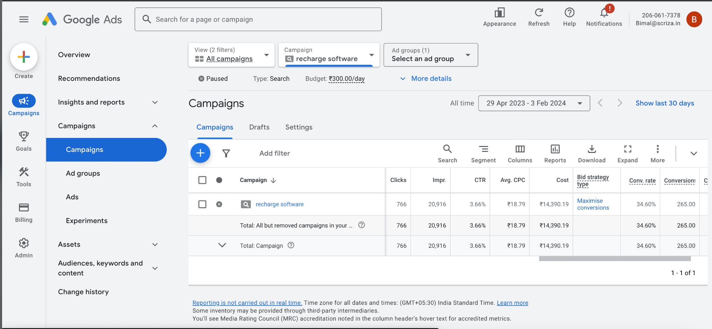Click the Google Ads logo
This screenshot has height=329, width=712.
(82, 19)
